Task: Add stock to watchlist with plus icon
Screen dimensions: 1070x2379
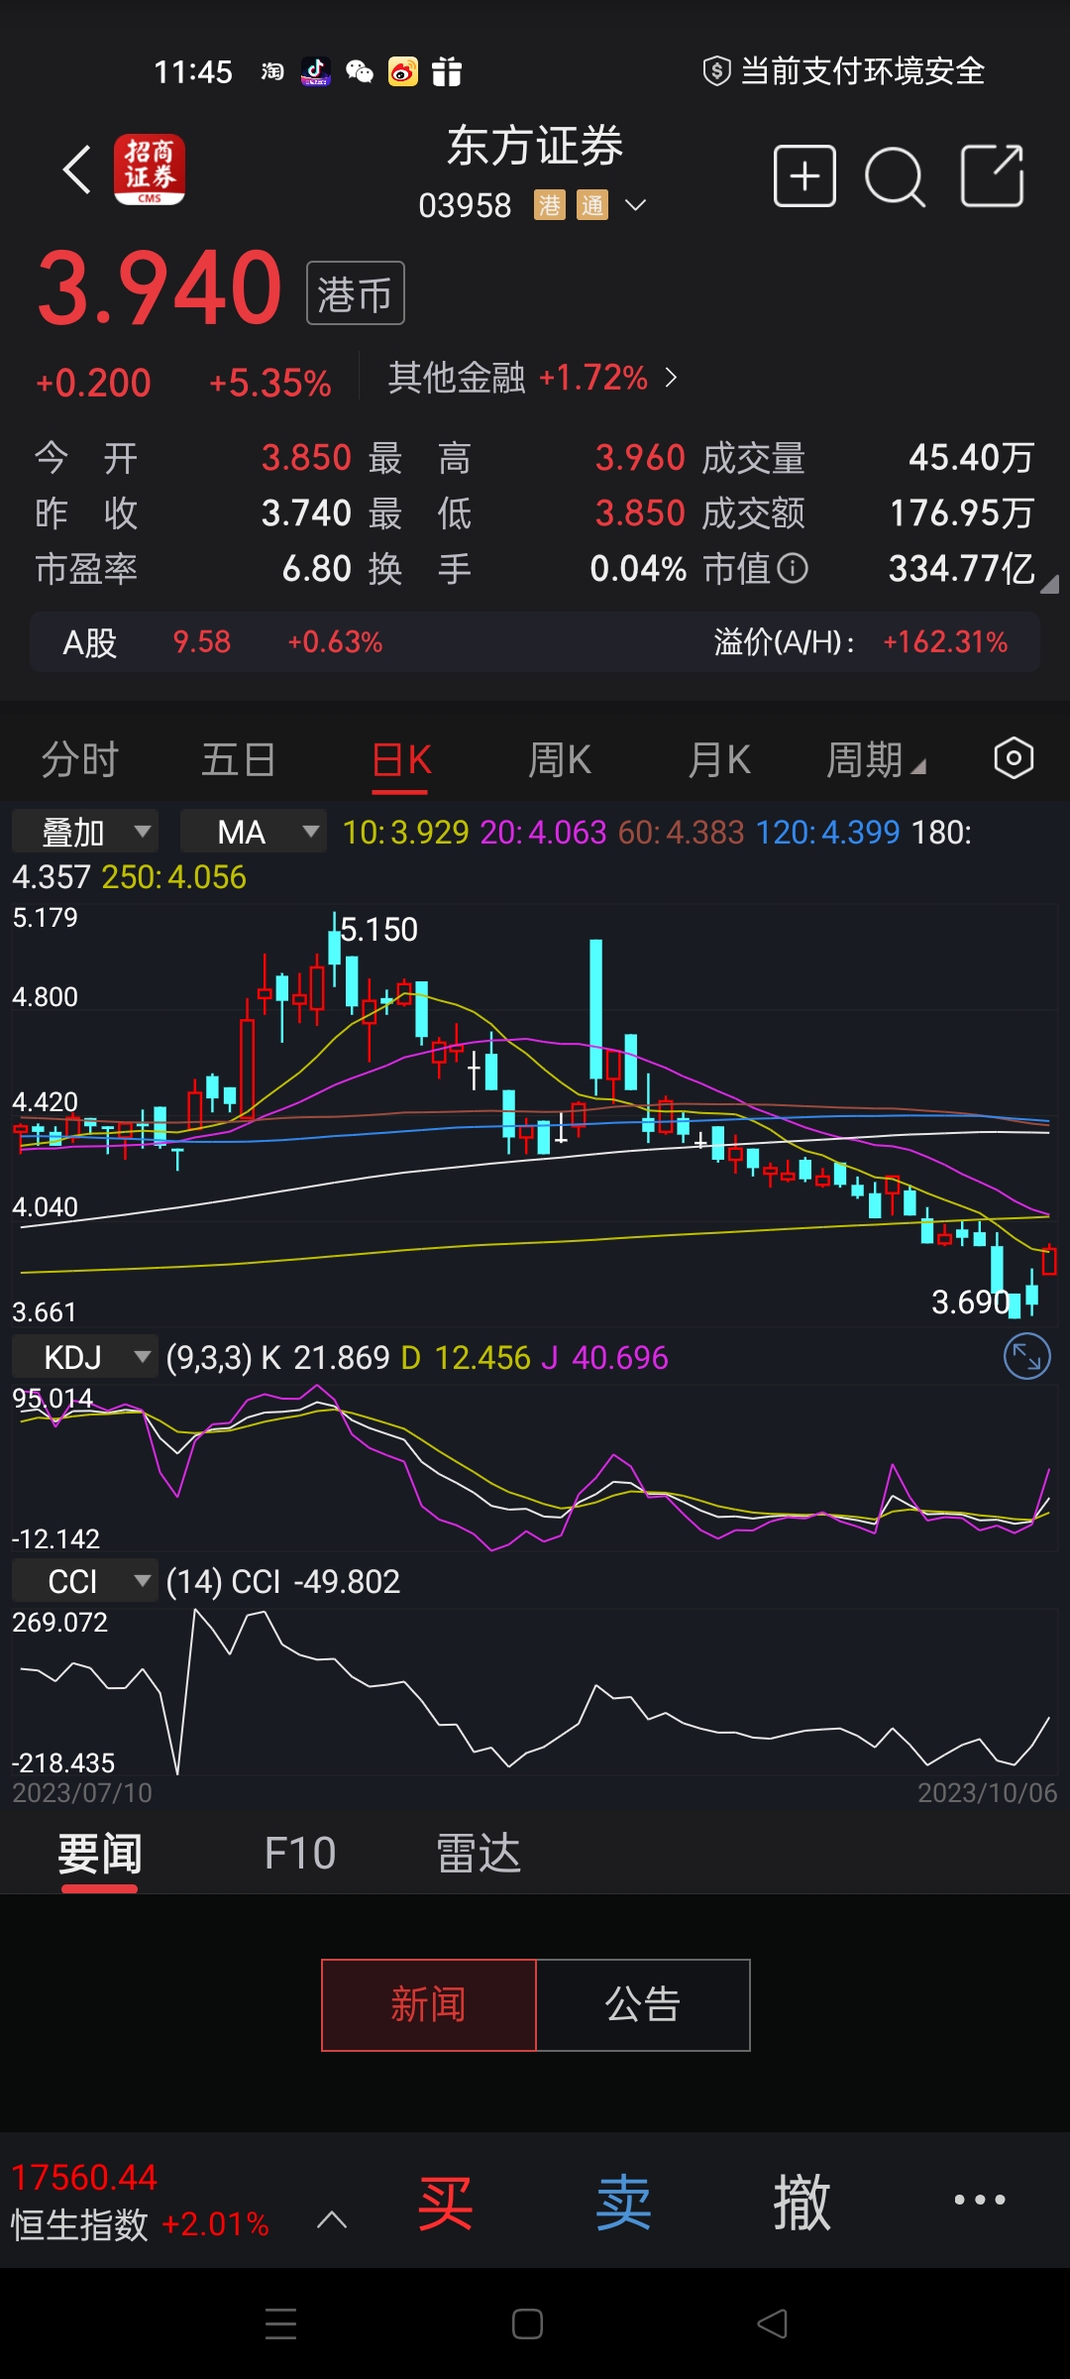Action: click(x=804, y=176)
